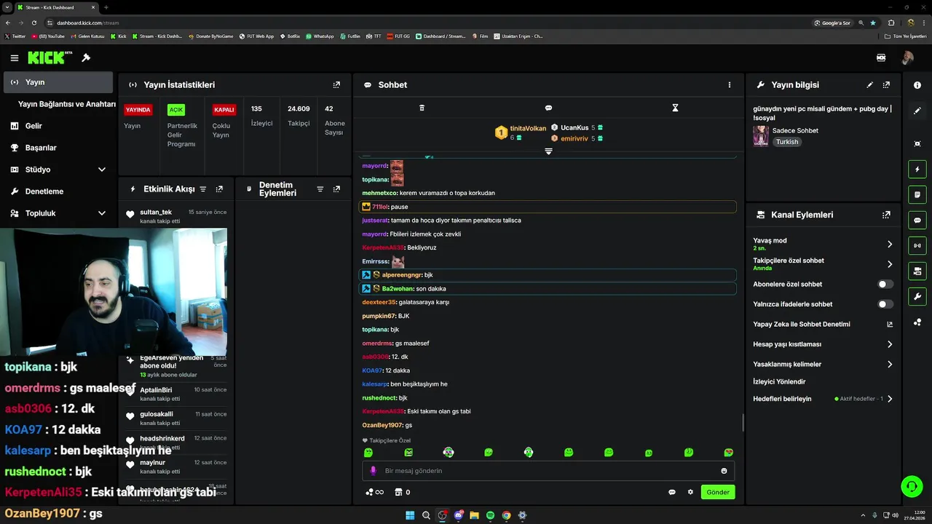Viewport: 932px width, 524px height.
Task: Click the note widget icon in right sidebar
Action: click(x=917, y=195)
